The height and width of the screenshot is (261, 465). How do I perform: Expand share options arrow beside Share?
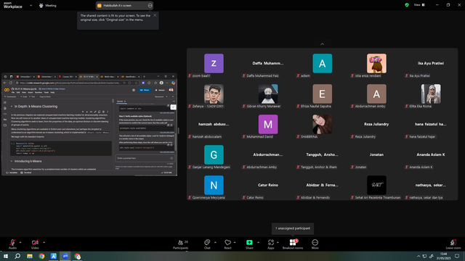pos(258,242)
